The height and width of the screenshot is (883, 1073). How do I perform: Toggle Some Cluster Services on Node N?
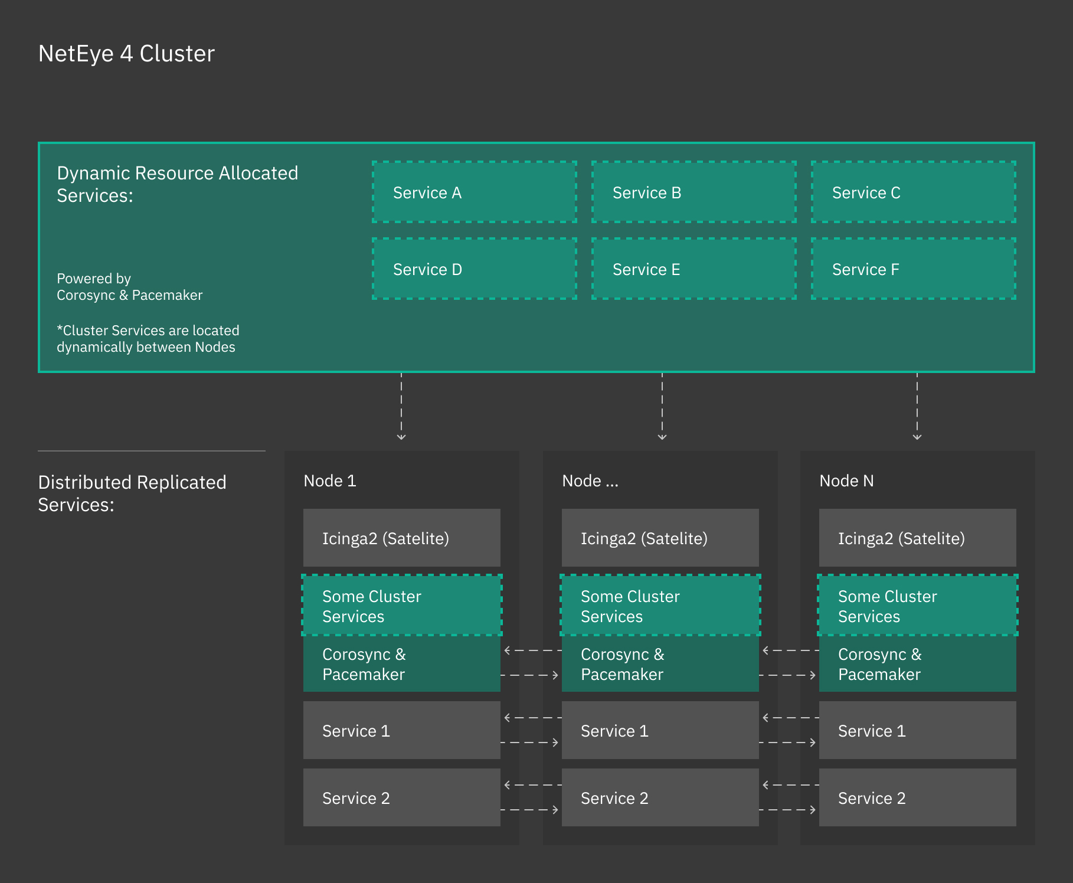tap(917, 606)
